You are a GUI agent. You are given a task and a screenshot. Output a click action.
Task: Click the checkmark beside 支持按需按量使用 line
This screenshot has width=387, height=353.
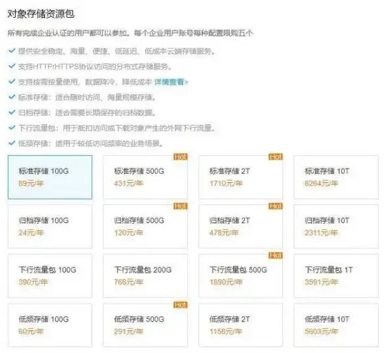click(12, 82)
